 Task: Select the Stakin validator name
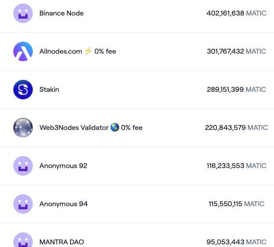click(49, 90)
